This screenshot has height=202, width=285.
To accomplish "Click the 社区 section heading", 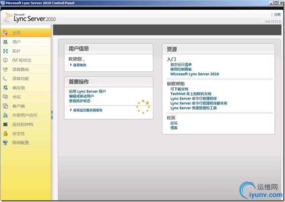I will tap(171, 118).
